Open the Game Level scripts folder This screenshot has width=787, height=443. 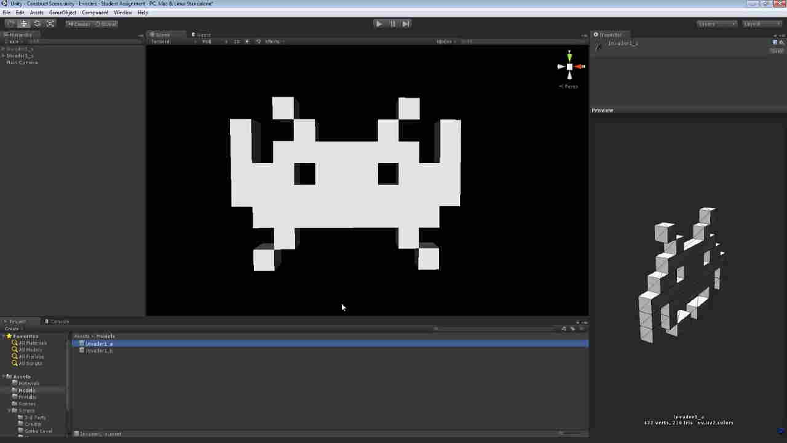tap(38, 431)
